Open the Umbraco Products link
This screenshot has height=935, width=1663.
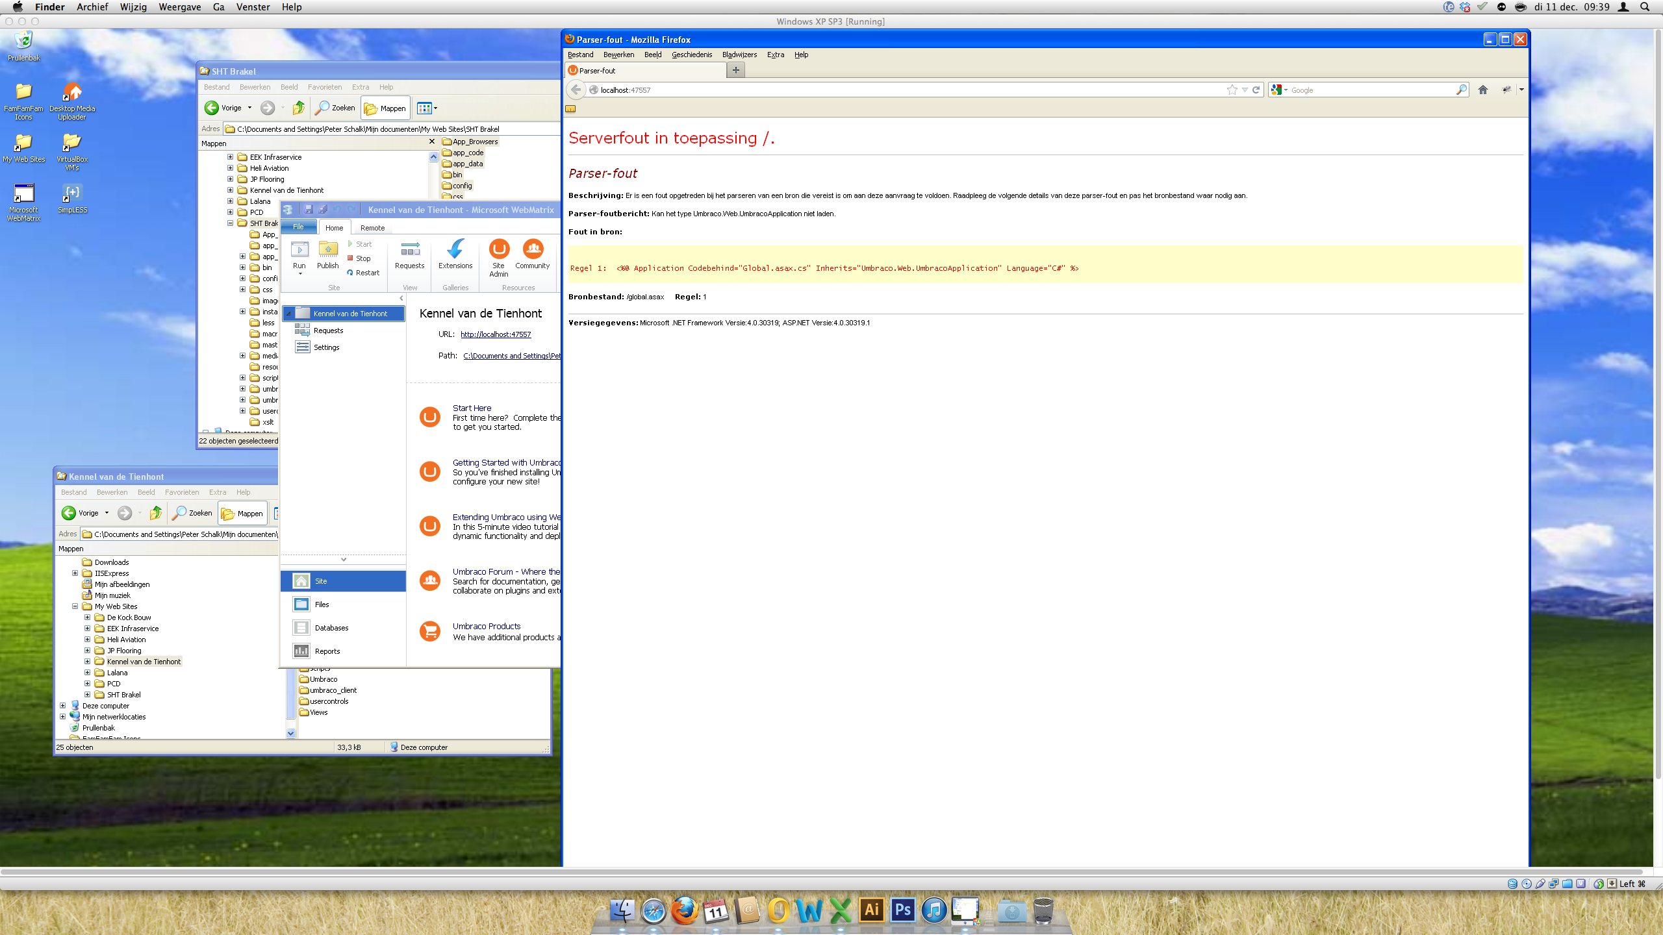pos(487,626)
